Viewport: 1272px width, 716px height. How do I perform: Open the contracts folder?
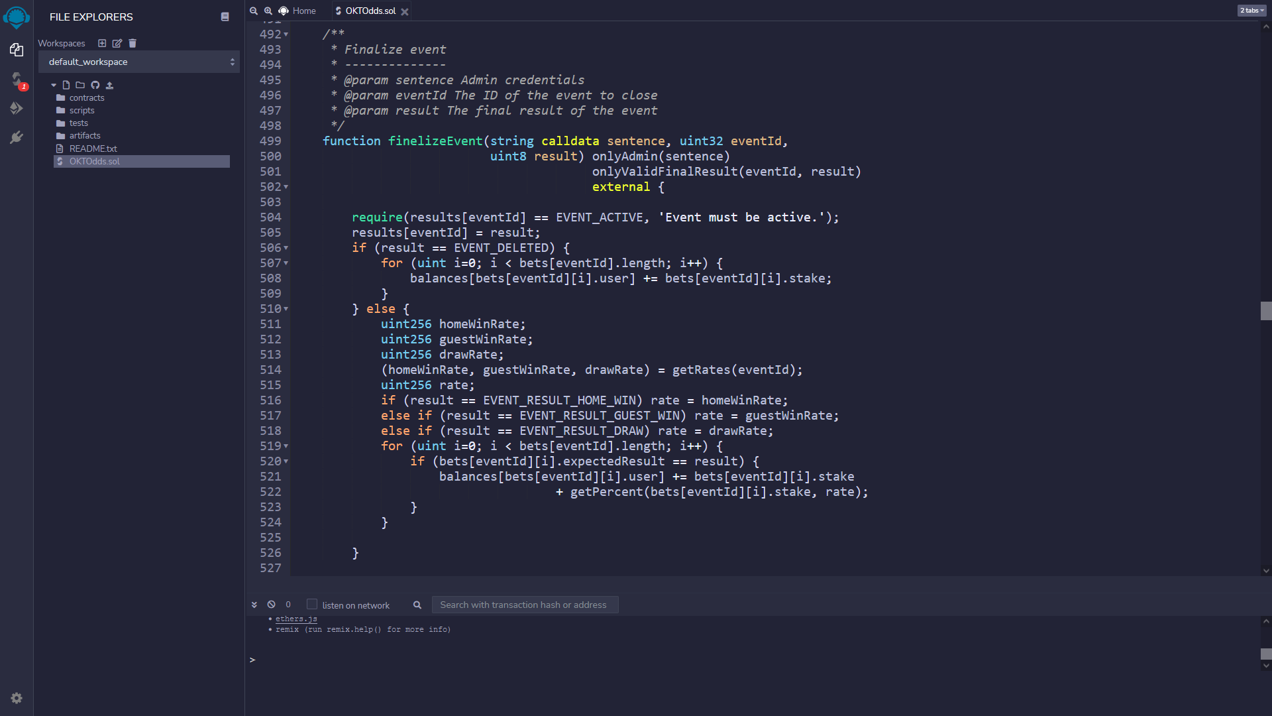coord(87,97)
